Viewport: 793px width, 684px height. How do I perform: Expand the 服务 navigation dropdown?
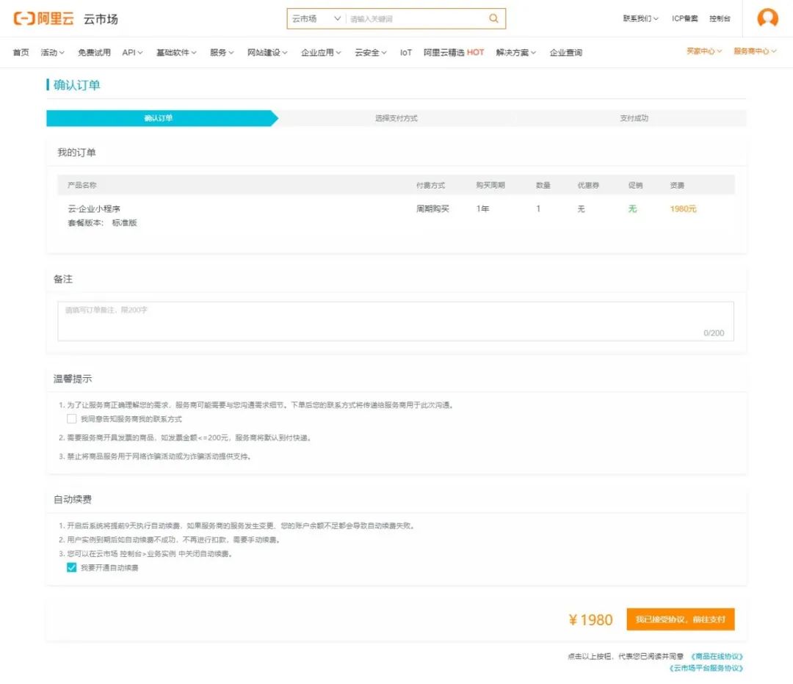[222, 53]
